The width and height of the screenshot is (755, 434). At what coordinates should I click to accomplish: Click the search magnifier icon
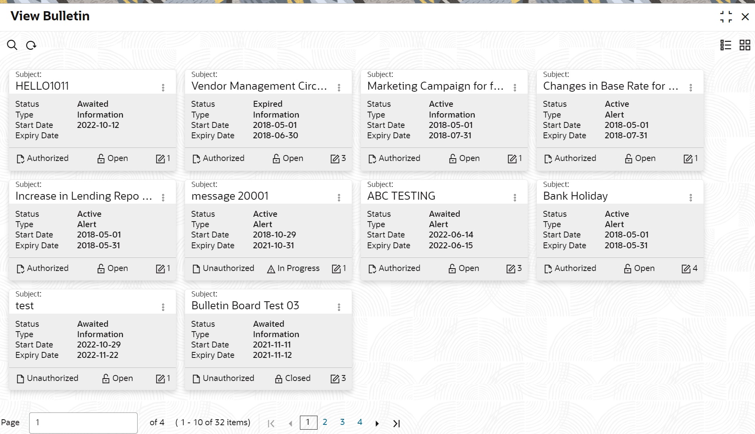click(x=12, y=45)
